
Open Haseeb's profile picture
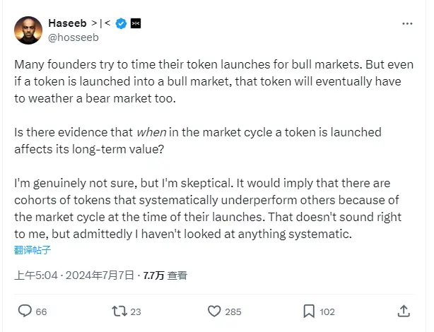click(x=27, y=30)
